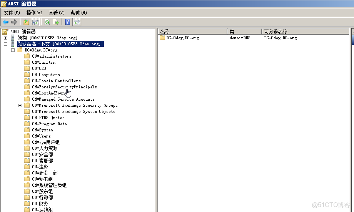The height and width of the screenshot is (212, 354).
Task: Select CN=Program Data in tree
Action: click(x=49, y=124)
